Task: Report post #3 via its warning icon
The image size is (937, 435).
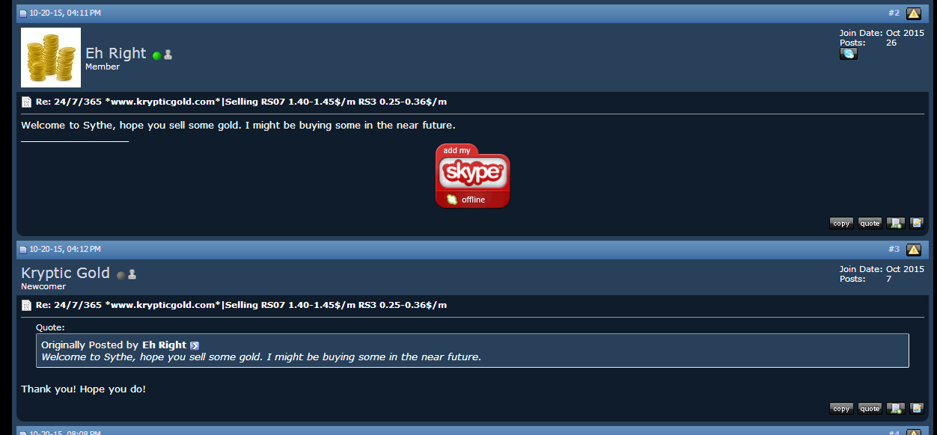Action: click(x=914, y=250)
